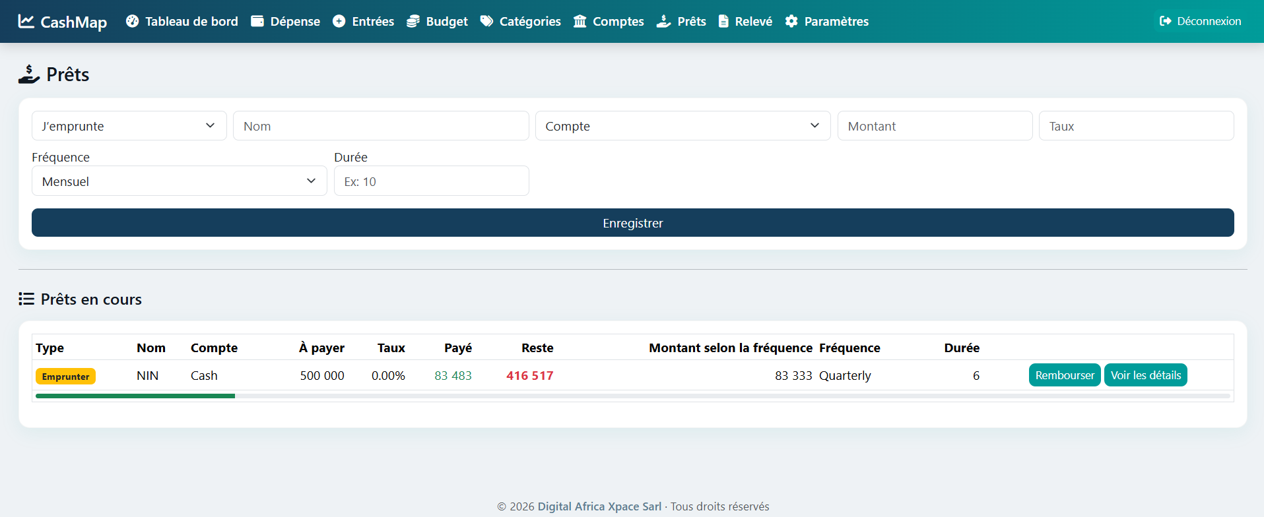Viewport: 1264px width, 517px height.
Task: Open the J'emprunte loan type dropdown
Action: tap(129, 126)
